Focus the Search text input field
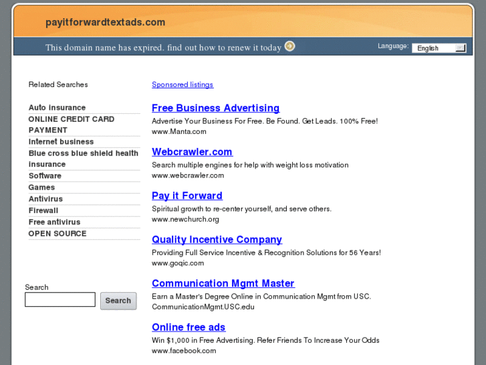The width and height of the screenshot is (486, 365). point(60,299)
